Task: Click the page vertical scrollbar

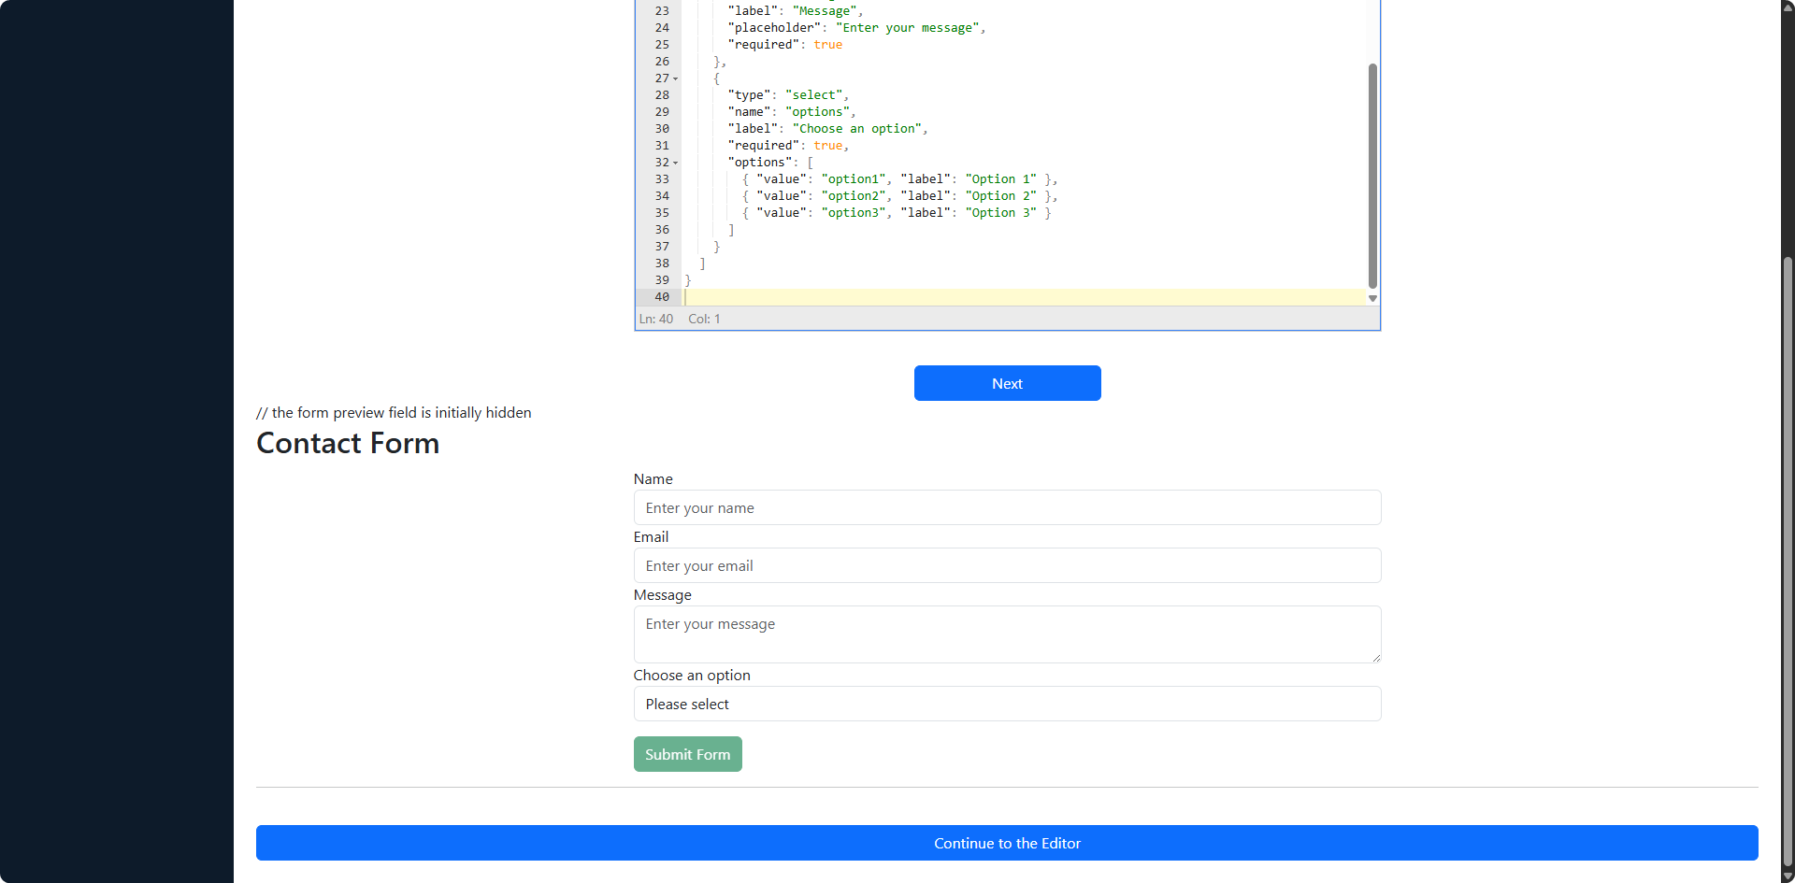Action: coord(1788,561)
